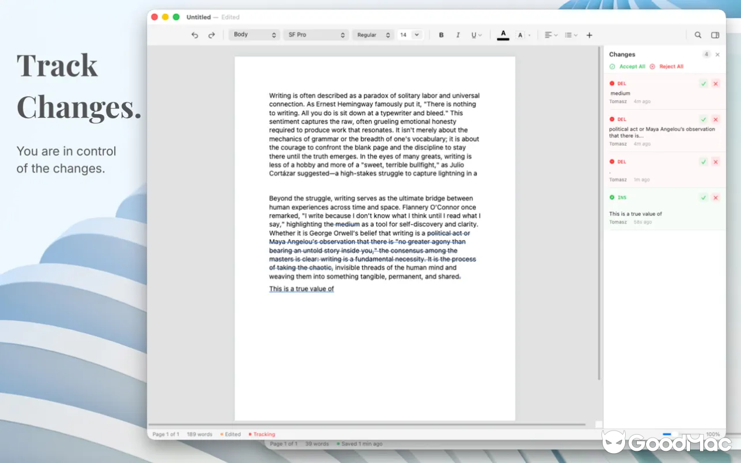Image resolution: width=741 pixels, height=463 pixels.
Task: Toggle the Tracking status indicator
Action: (262, 435)
